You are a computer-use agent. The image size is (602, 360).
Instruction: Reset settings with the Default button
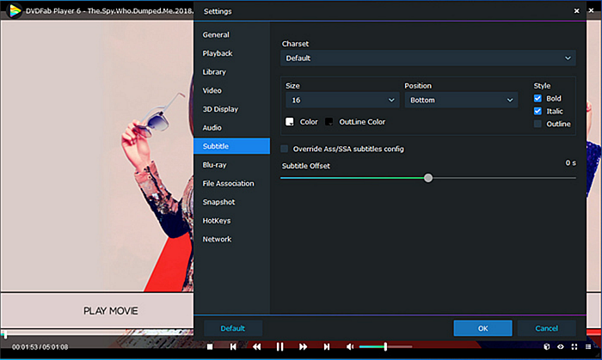(232, 328)
